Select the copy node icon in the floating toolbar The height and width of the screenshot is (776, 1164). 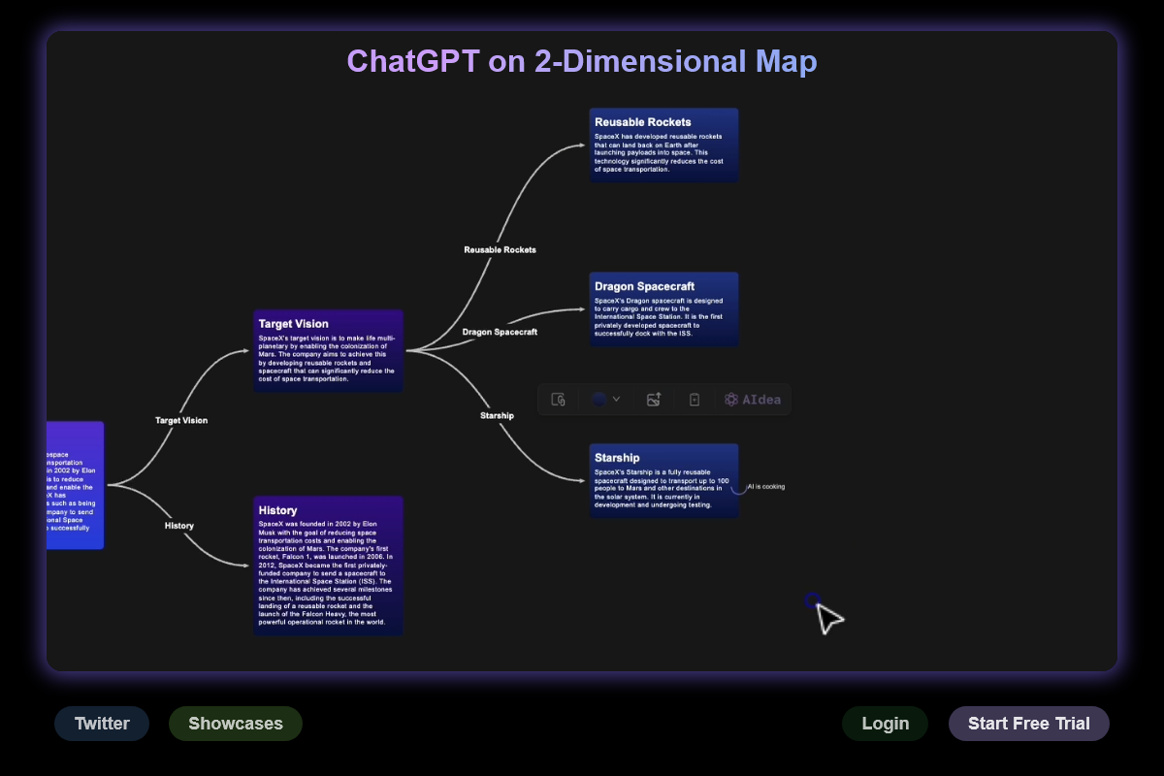coord(559,400)
